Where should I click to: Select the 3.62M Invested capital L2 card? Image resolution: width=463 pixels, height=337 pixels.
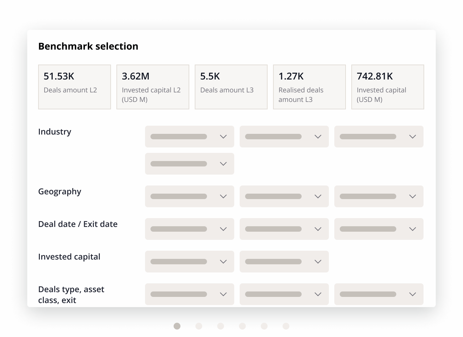tap(153, 87)
